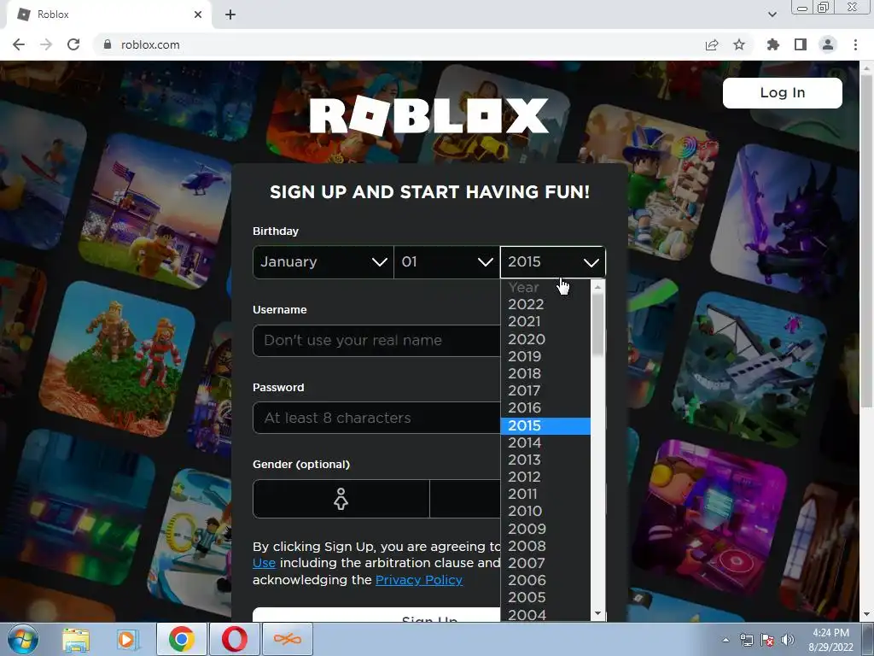Image resolution: width=874 pixels, height=656 pixels.
Task: Select birth year 2005
Action: 545,597
